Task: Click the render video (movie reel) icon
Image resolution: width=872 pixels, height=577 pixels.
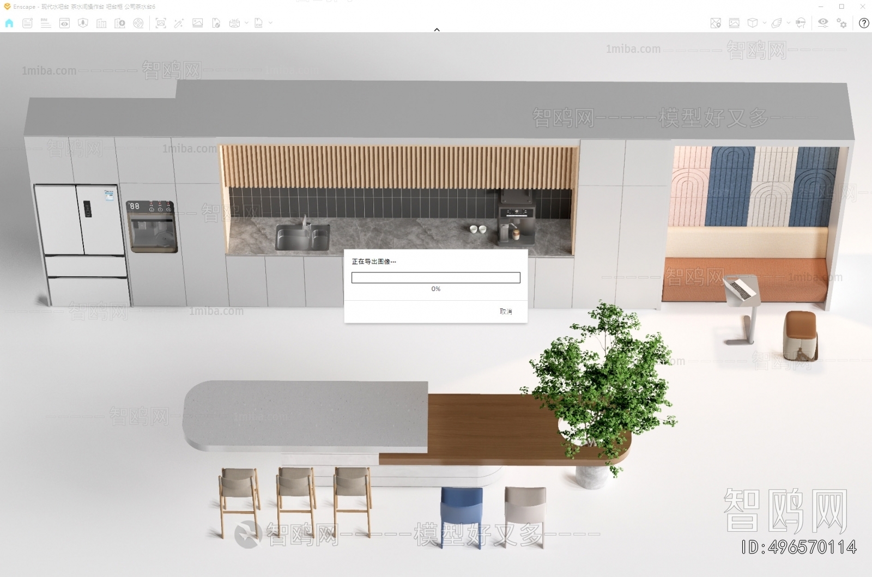Action: pyautogui.click(x=138, y=23)
